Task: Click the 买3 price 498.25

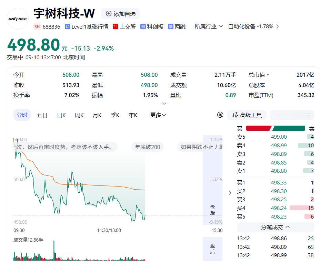Action: tap(279, 199)
